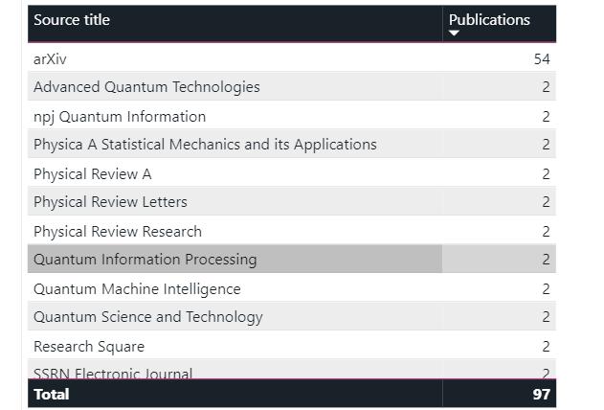Select Quantum Science and Technology row
This screenshot has width=604, height=410.
147,317
